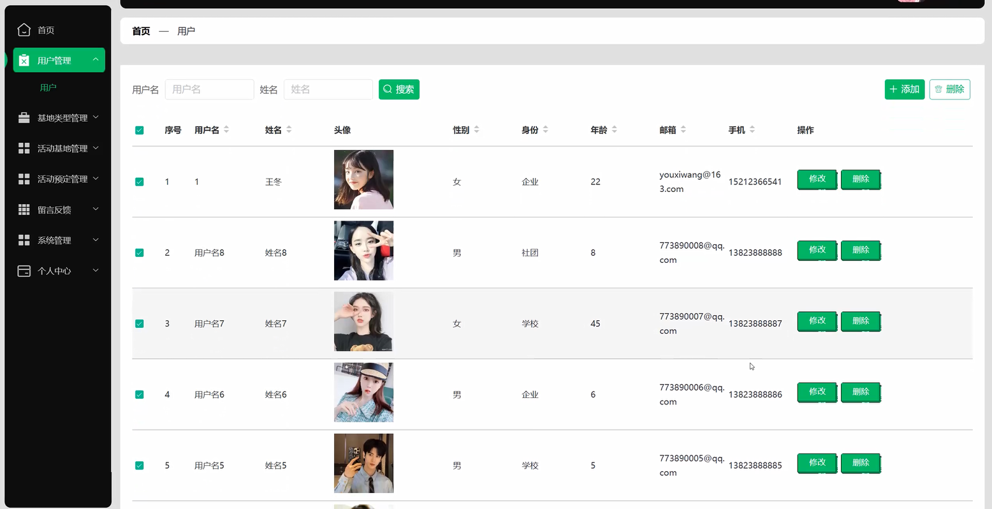Expand the 活动基地管理 chevron
This screenshot has height=509, width=992.
point(96,147)
